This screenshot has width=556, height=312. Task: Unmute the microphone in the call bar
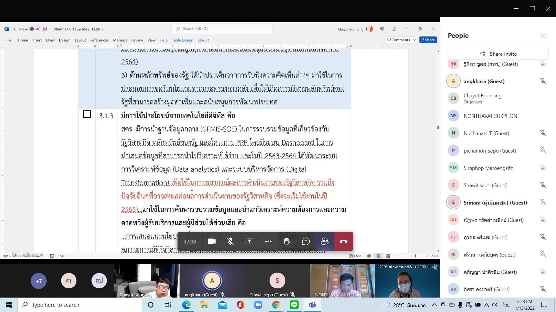pyautogui.click(x=231, y=242)
